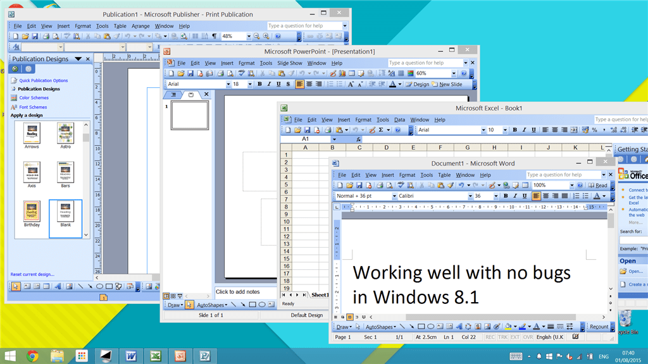Expand the Publication Designs task pane menu arrow
Screen dimensions: 648x364
click(x=78, y=59)
